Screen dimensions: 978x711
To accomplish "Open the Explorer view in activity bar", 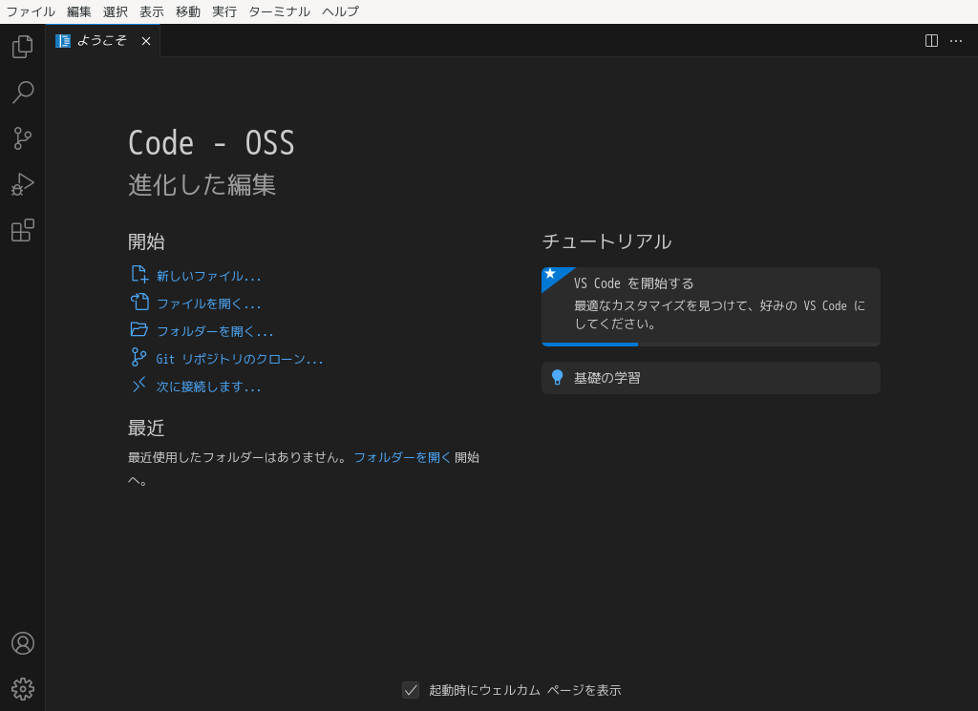I will pyautogui.click(x=23, y=47).
